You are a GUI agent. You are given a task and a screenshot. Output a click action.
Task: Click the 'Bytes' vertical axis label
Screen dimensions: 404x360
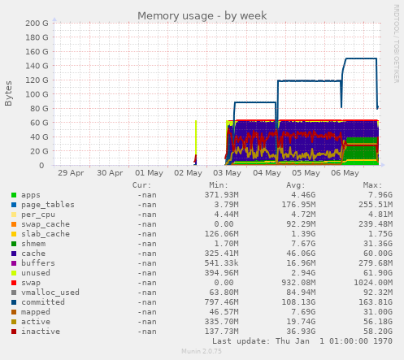point(8,93)
